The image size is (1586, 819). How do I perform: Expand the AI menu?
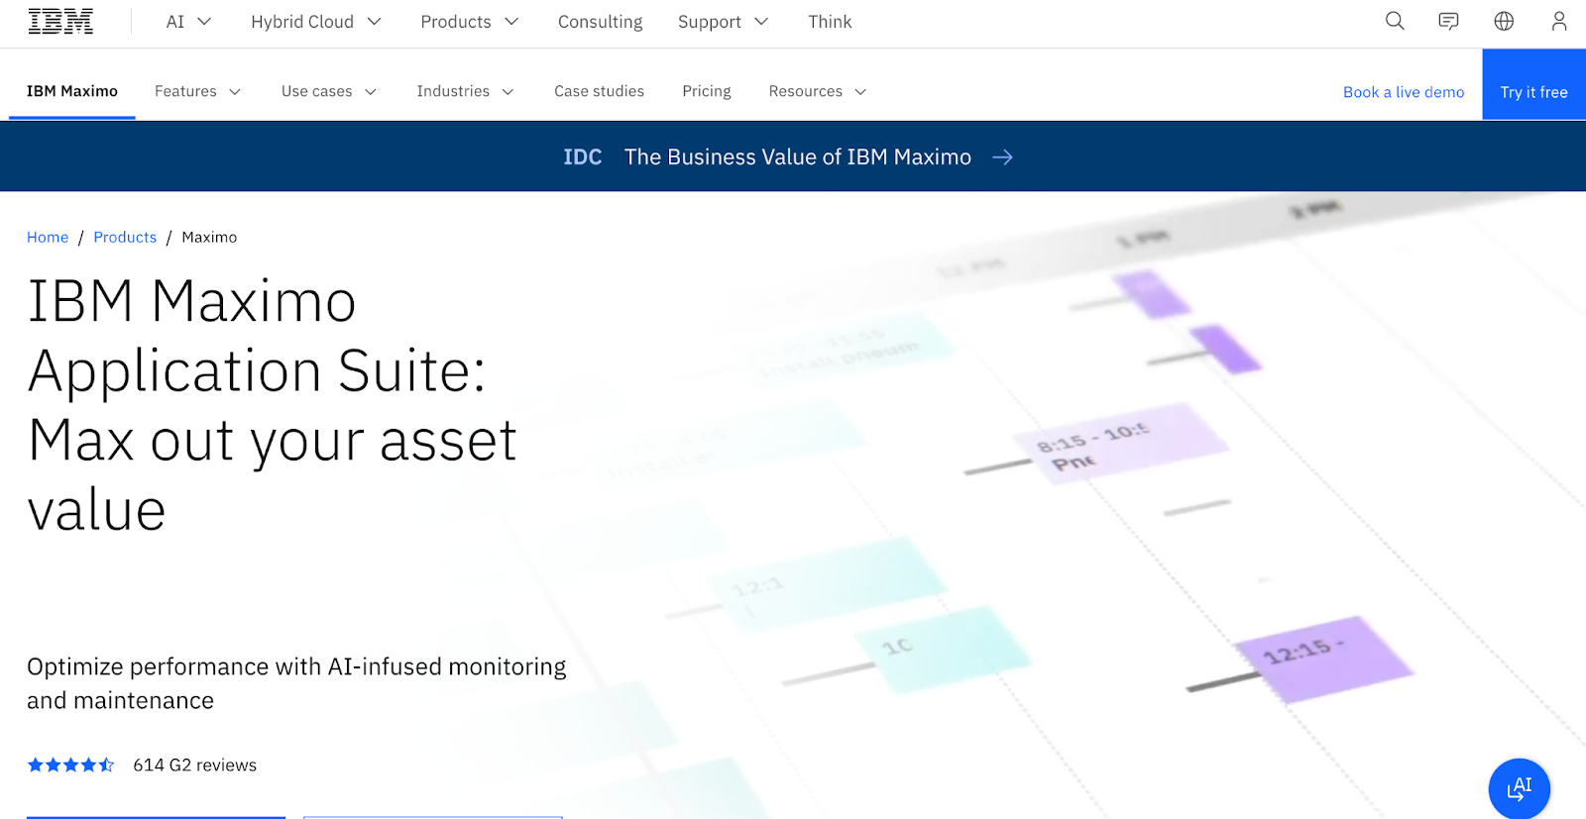pos(188,22)
